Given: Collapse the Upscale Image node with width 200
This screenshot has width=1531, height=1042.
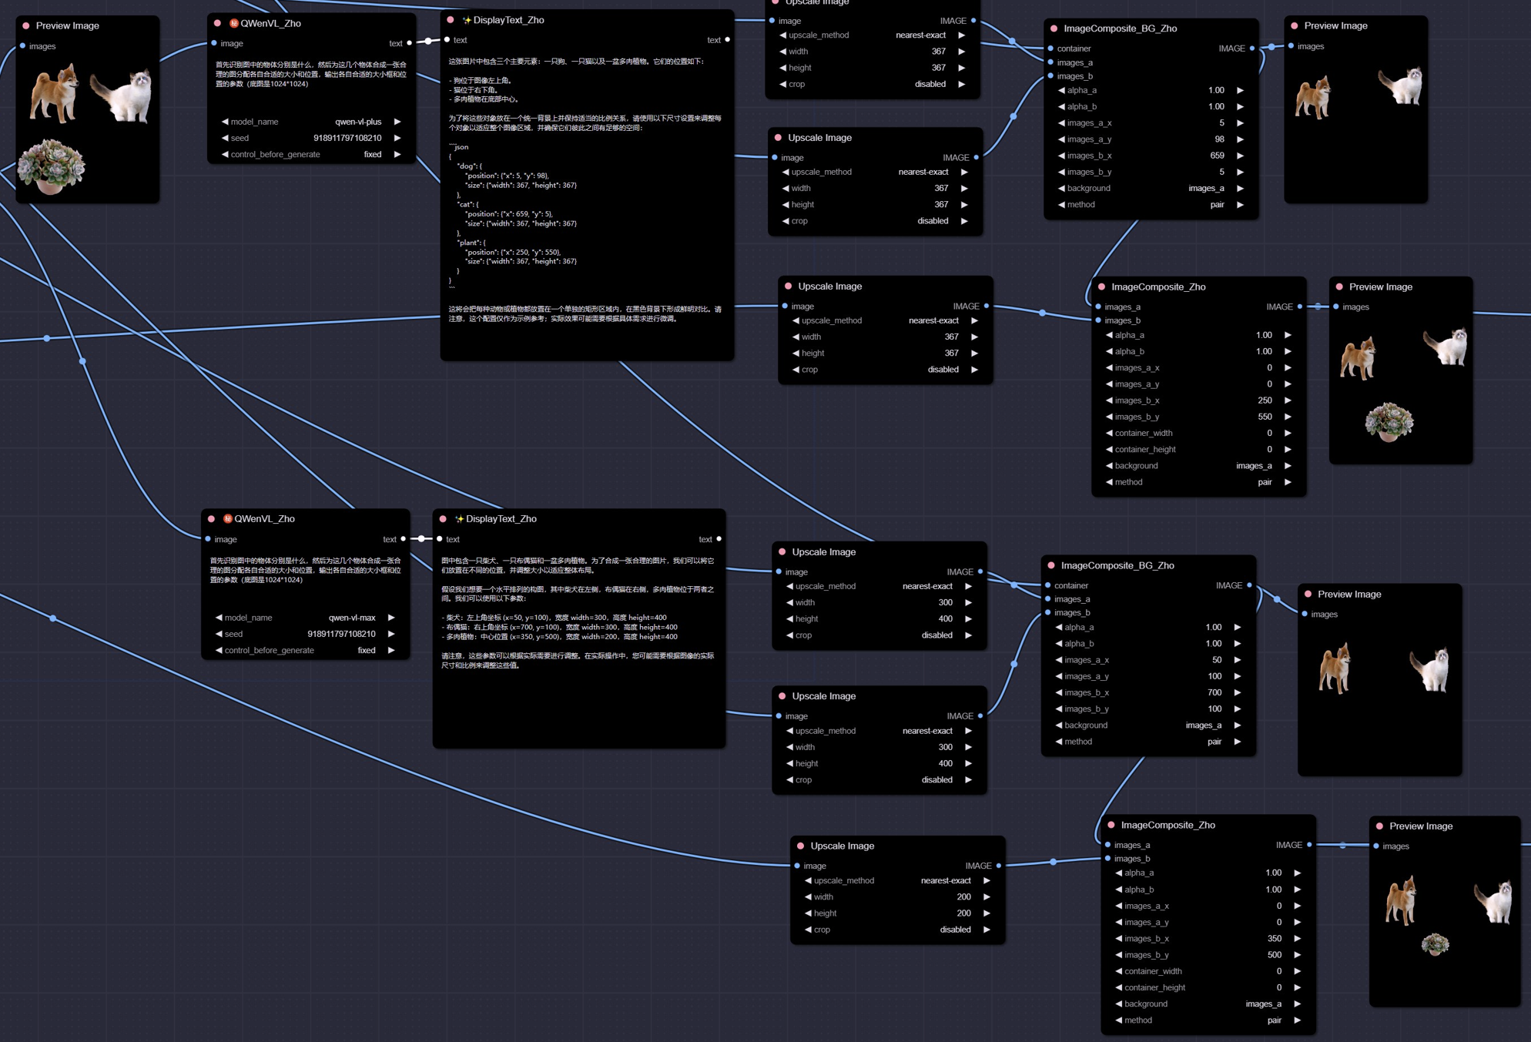Looking at the screenshot, I should pyautogui.click(x=801, y=846).
